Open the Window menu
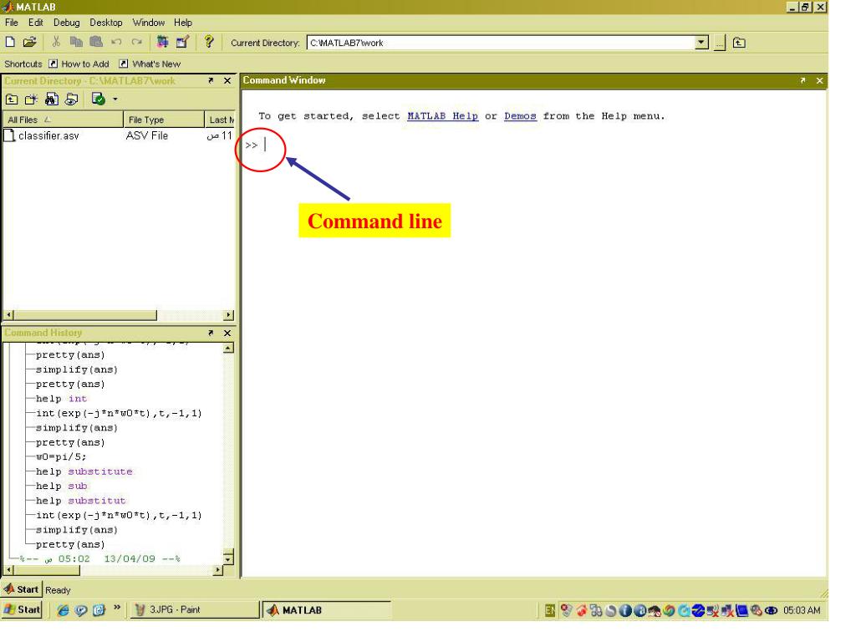 click(x=149, y=23)
